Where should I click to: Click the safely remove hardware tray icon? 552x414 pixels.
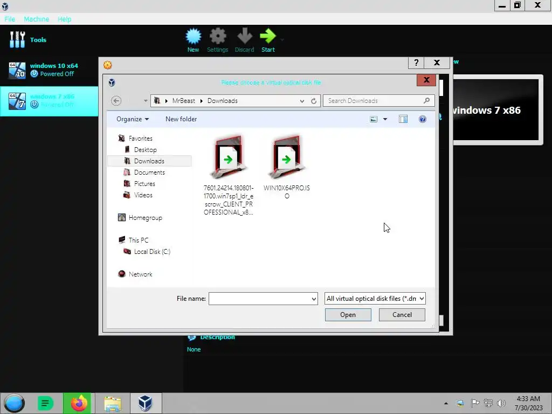point(460,403)
